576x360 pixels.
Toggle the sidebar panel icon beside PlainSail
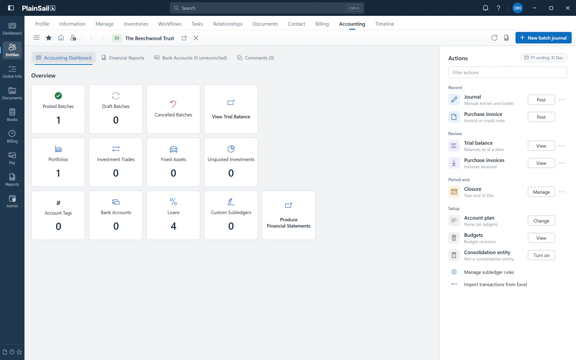tap(11, 8)
